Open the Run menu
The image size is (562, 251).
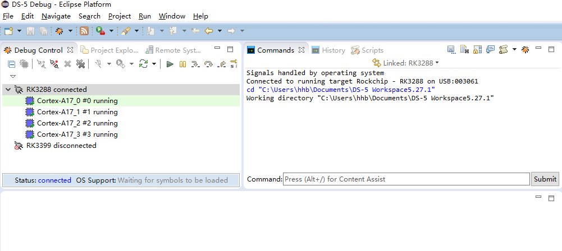[x=145, y=16]
